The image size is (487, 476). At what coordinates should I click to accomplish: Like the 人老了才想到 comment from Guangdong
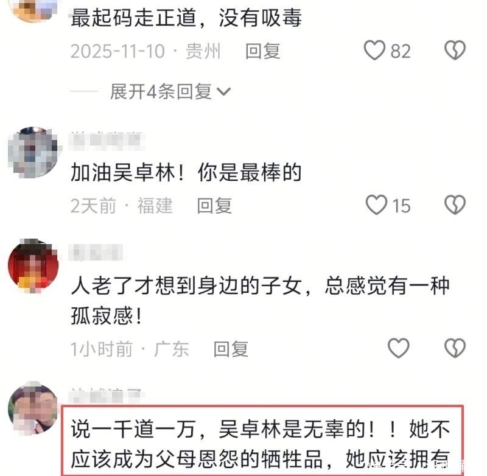(x=399, y=348)
